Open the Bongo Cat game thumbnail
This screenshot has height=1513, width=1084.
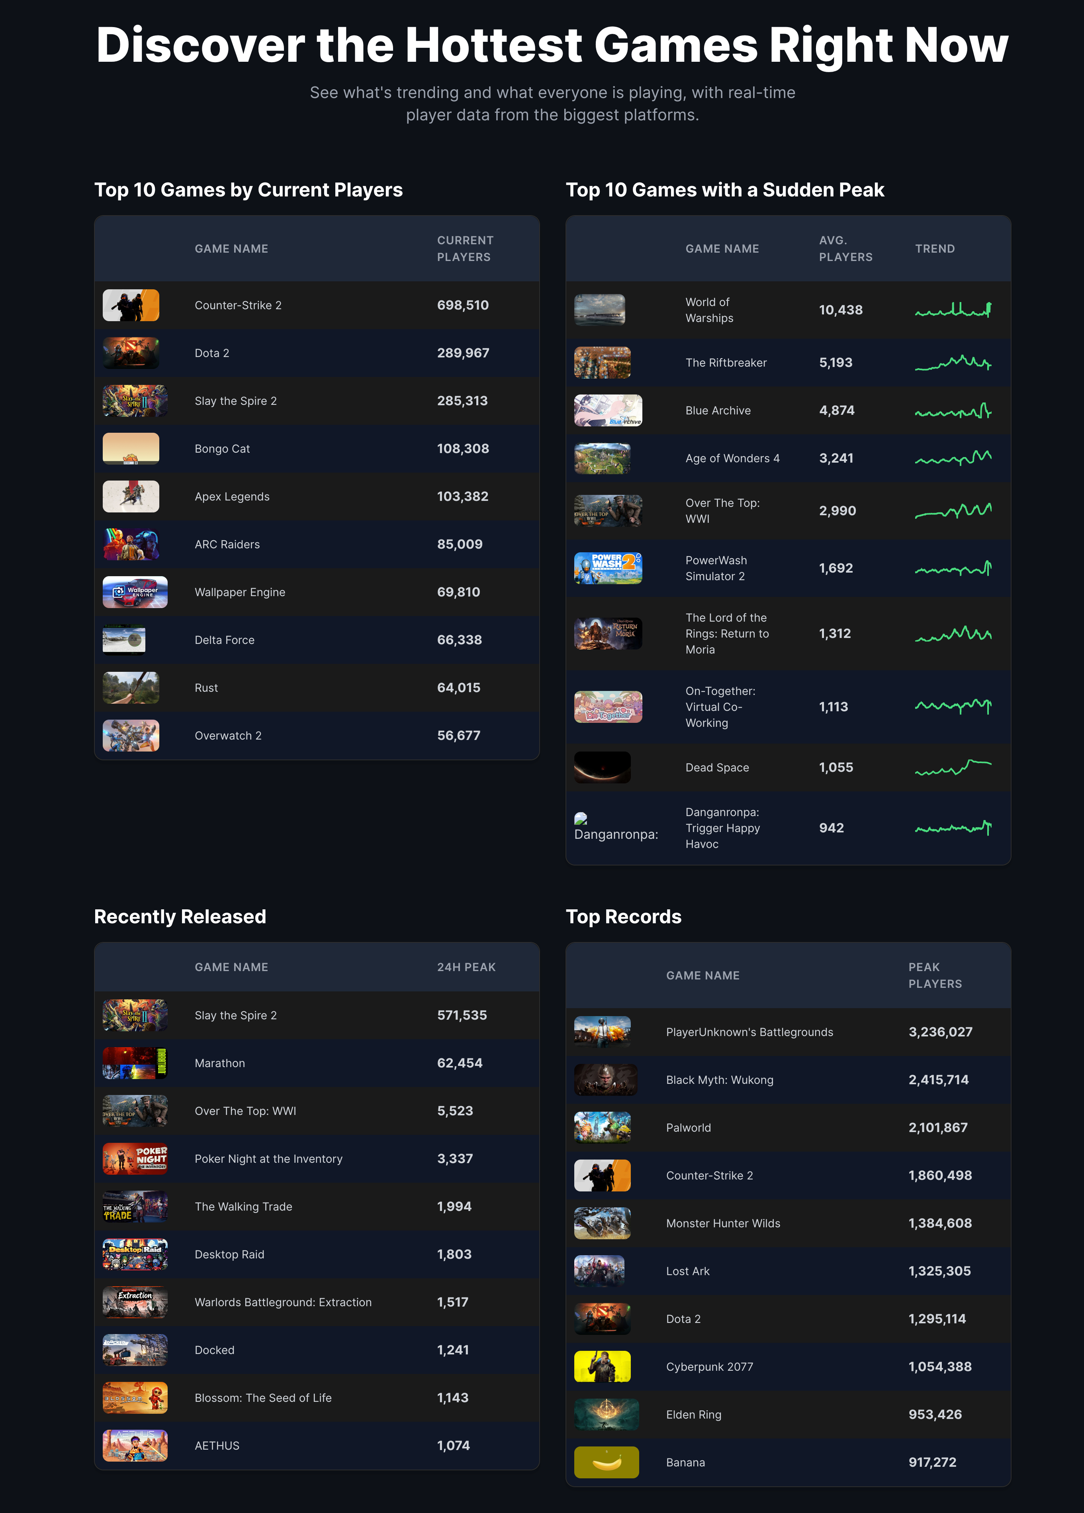[x=131, y=449]
